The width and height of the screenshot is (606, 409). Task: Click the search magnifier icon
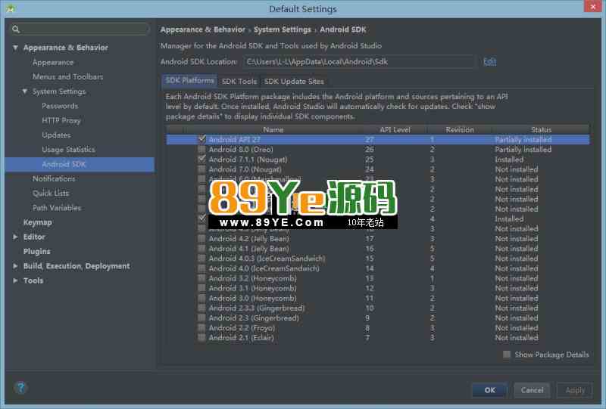(x=16, y=29)
